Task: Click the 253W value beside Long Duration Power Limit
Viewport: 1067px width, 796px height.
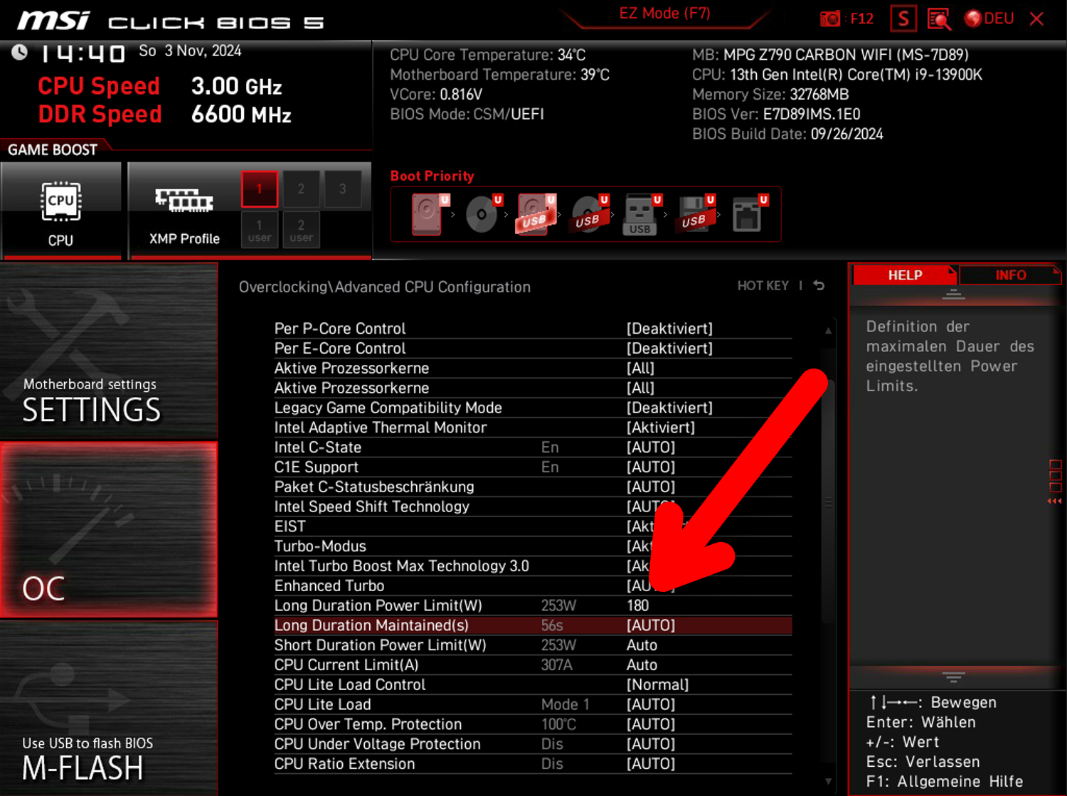Action: click(558, 606)
